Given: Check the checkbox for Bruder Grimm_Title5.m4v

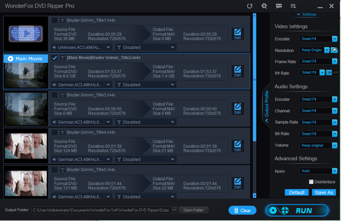Looking at the screenshot, I should (54, 170).
